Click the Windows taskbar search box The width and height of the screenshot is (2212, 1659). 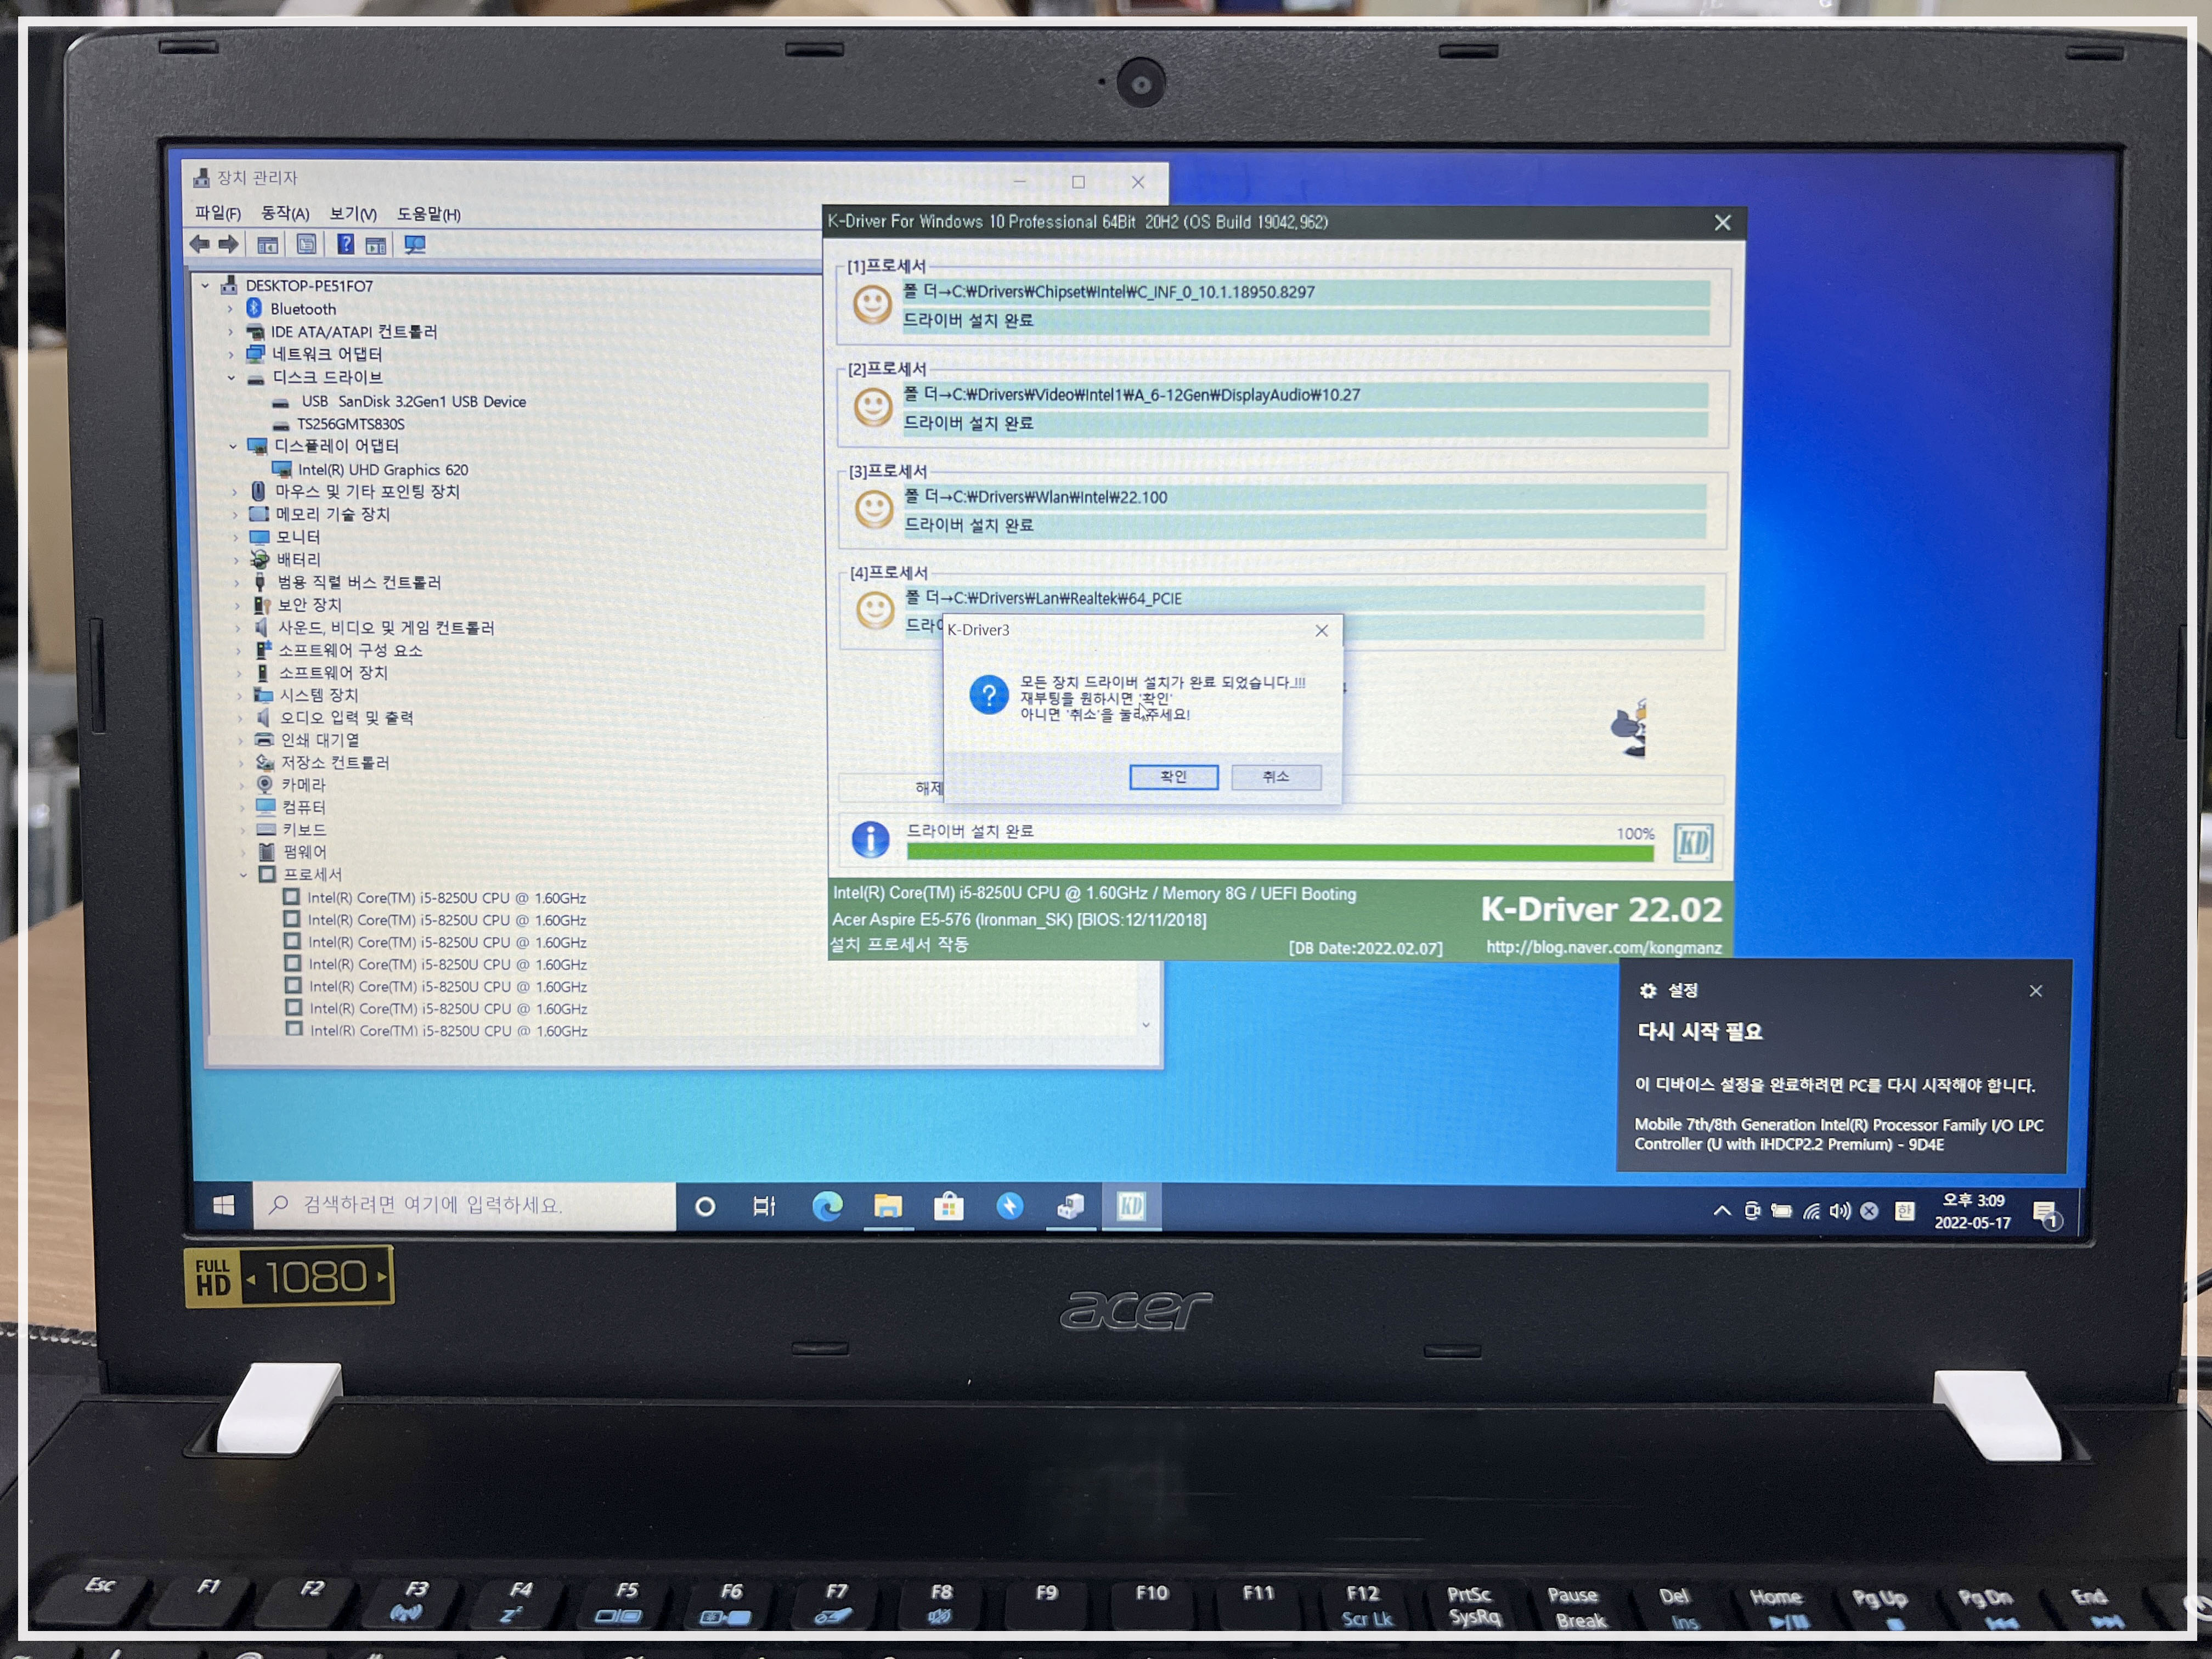point(465,1206)
